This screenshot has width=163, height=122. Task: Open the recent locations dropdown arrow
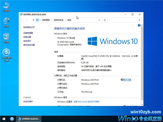pos(30,20)
